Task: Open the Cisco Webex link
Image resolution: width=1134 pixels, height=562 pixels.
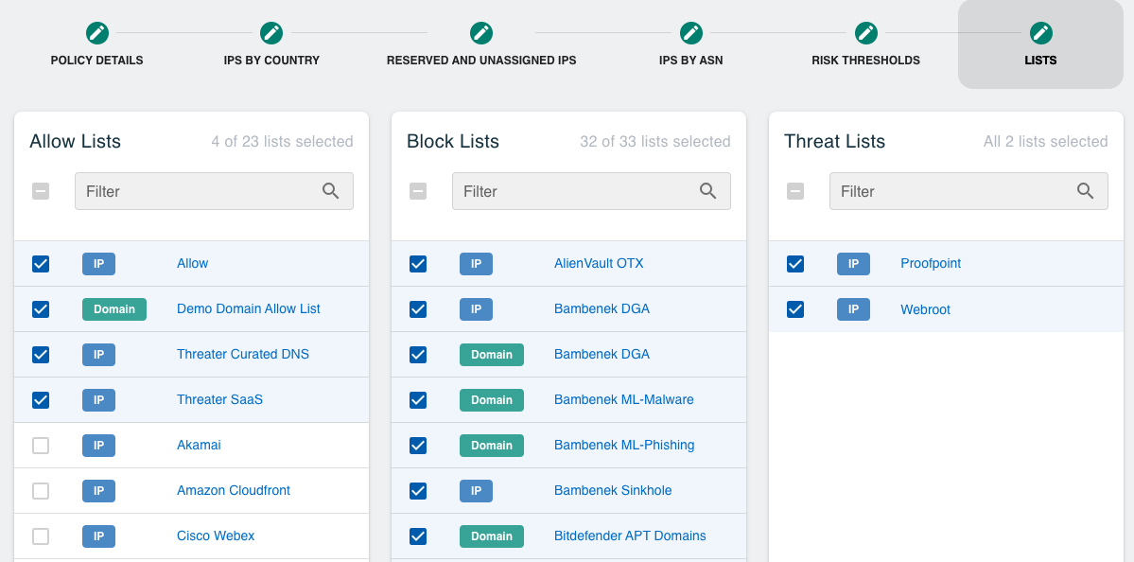Action: point(216,536)
